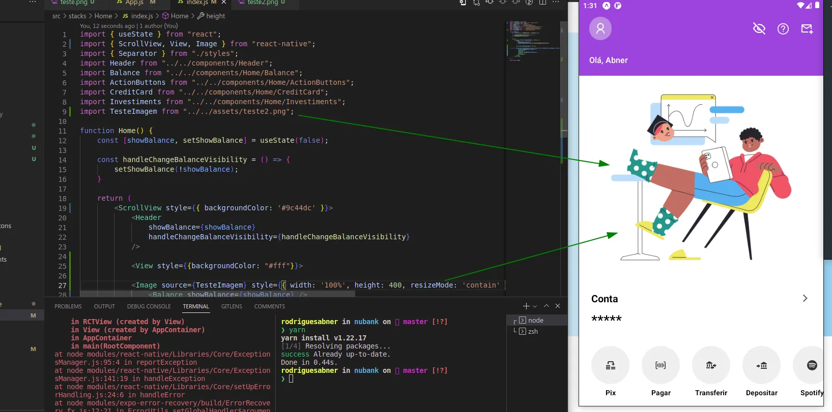Tap the hidden balance asterisks

tap(607, 319)
